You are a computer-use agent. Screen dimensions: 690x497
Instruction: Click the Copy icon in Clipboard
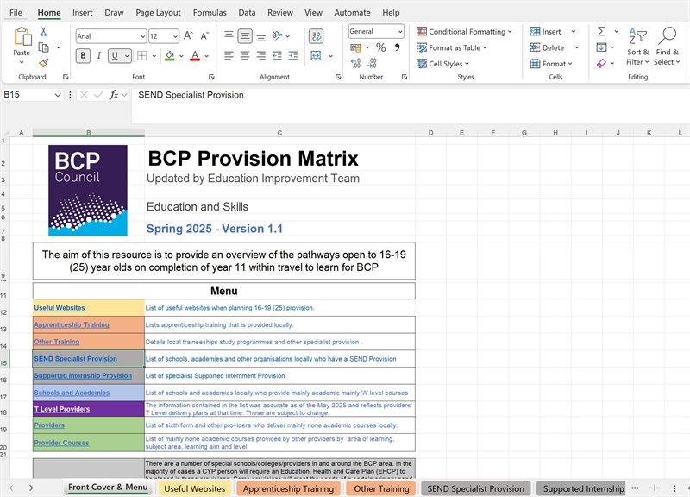[44, 47]
